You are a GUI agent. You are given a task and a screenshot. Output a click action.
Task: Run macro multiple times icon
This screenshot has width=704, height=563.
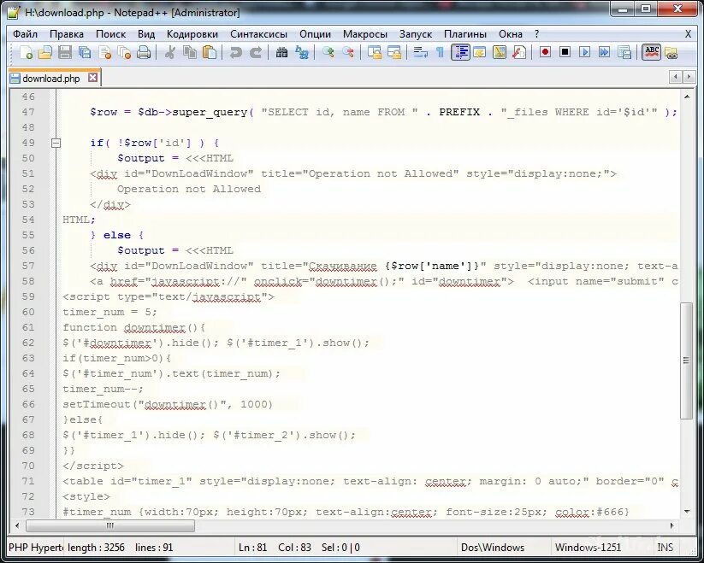point(604,52)
